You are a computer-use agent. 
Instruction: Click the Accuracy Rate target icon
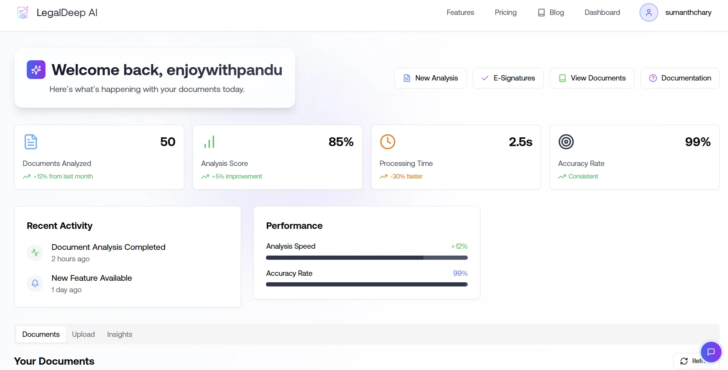click(x=566, y=142)
